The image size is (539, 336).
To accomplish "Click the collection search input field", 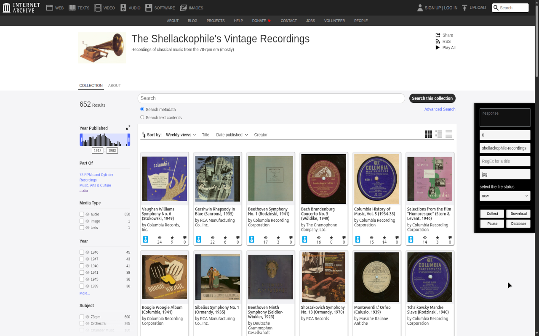I will coord(271,98).
